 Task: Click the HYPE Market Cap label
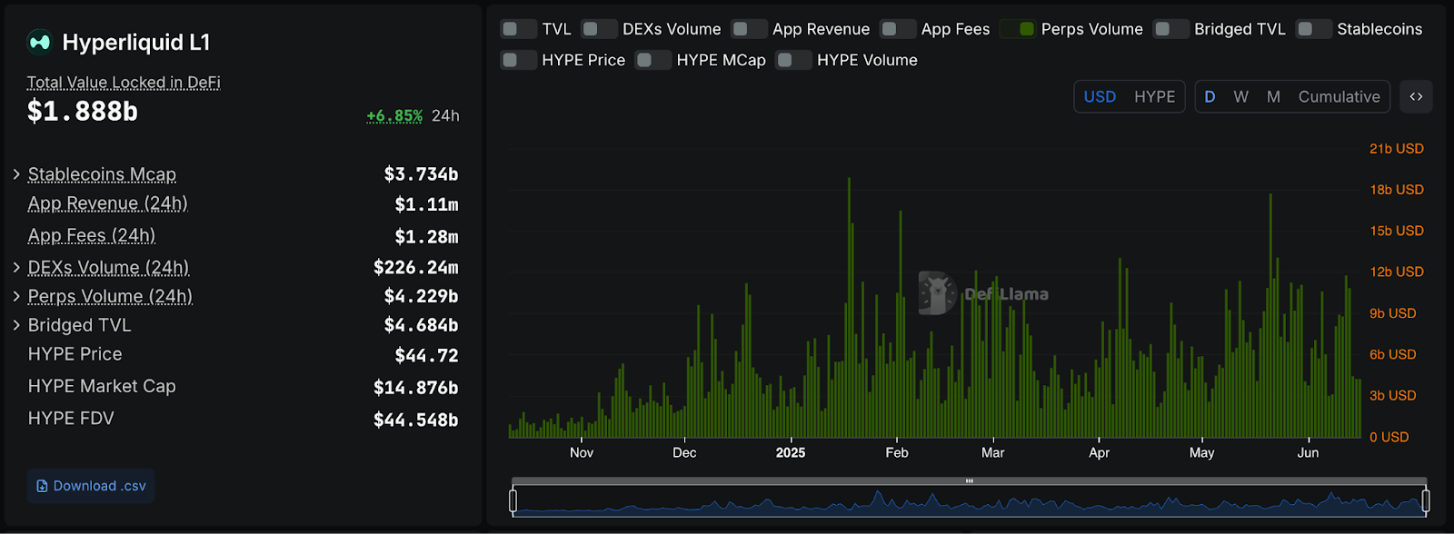(x=102, y=386)
